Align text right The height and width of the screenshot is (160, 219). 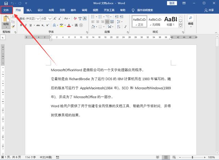102,22
